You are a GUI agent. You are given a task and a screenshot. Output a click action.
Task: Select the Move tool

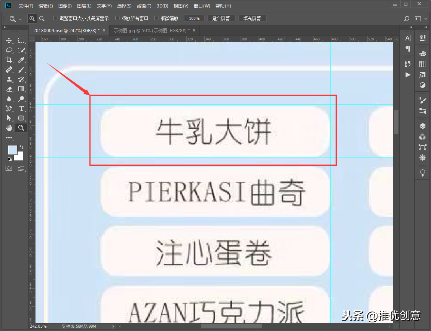pos(9,41)
